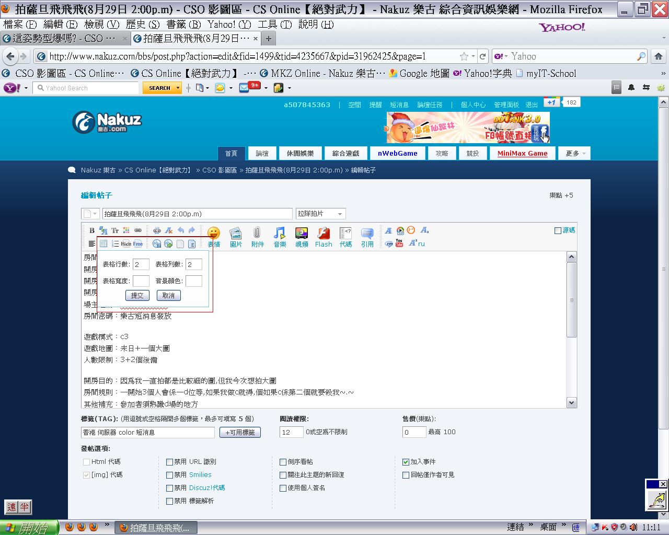Click the +可用標籤 button
This screenshot has height=535, width=669.
[240, 433]
